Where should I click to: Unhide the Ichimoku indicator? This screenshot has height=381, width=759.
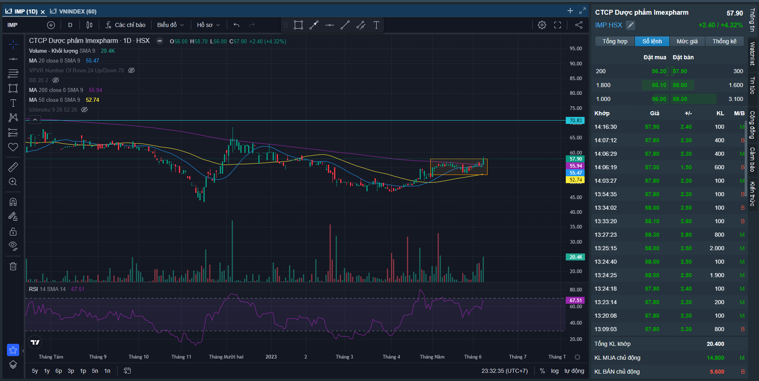pyautogui.click(x=84, y=110)
